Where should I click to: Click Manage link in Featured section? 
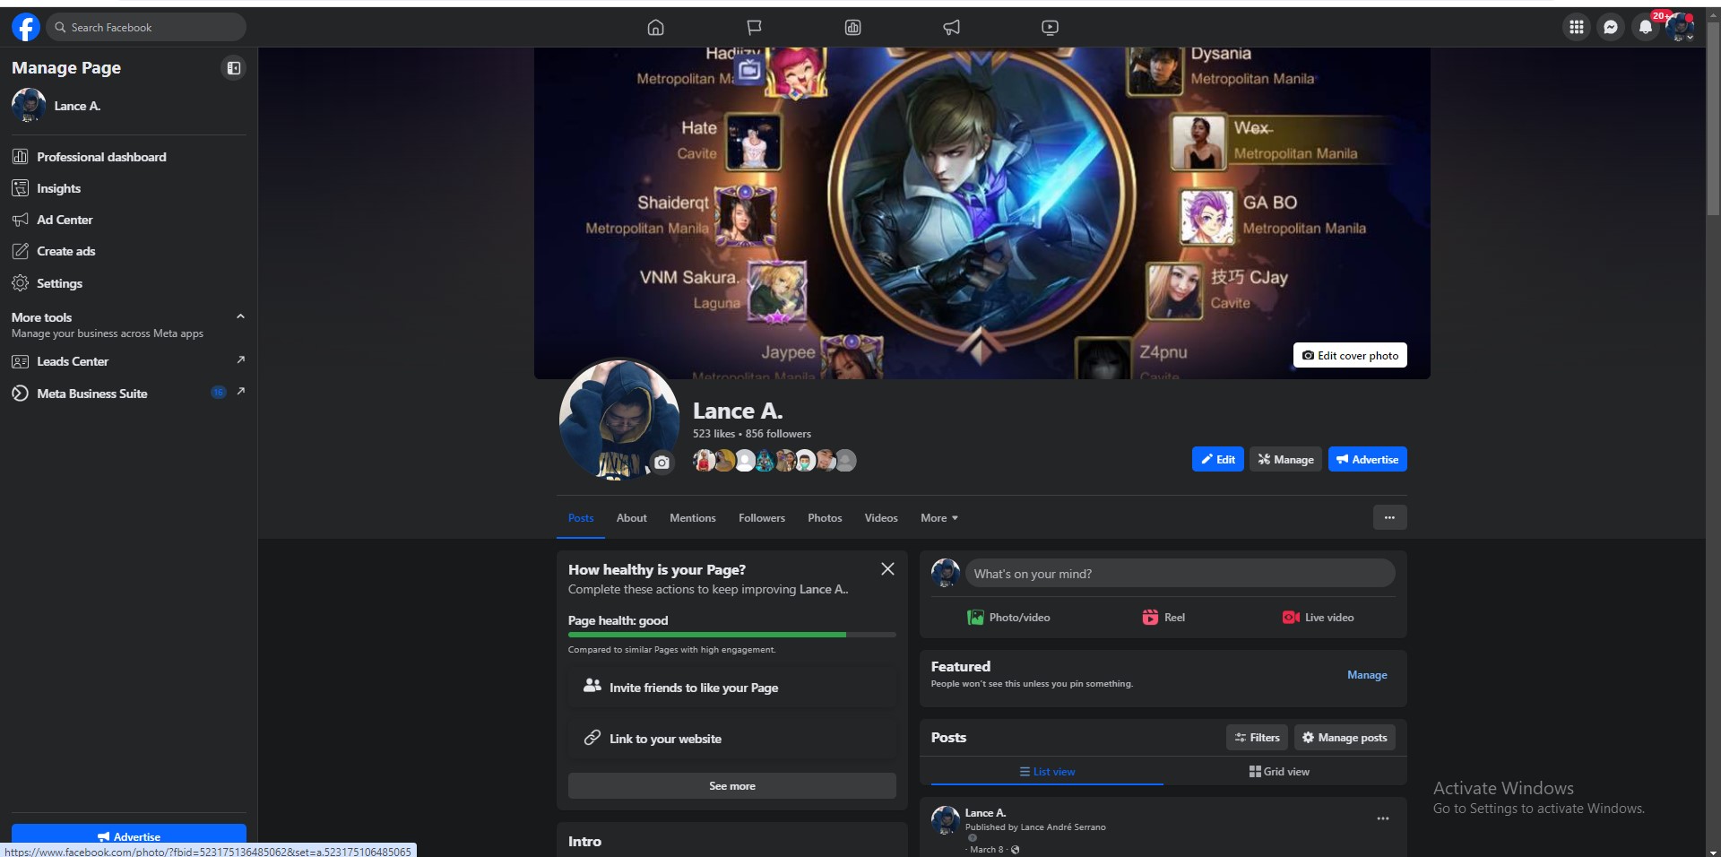1367,675
